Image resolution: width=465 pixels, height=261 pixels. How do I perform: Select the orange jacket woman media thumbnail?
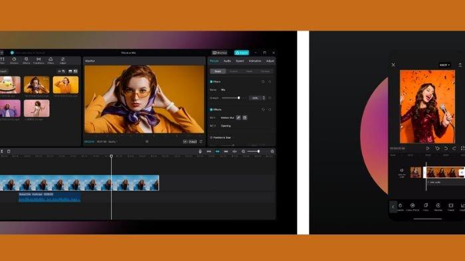pos(66,85)
